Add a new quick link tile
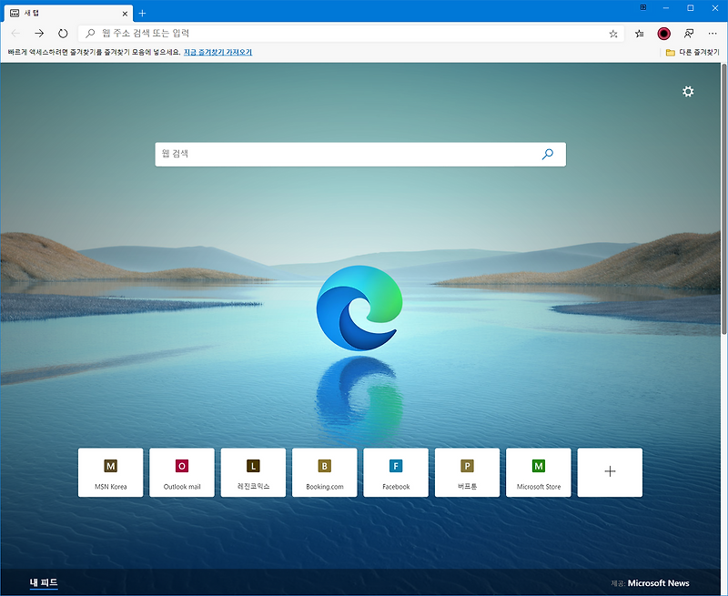 (610, 472)
